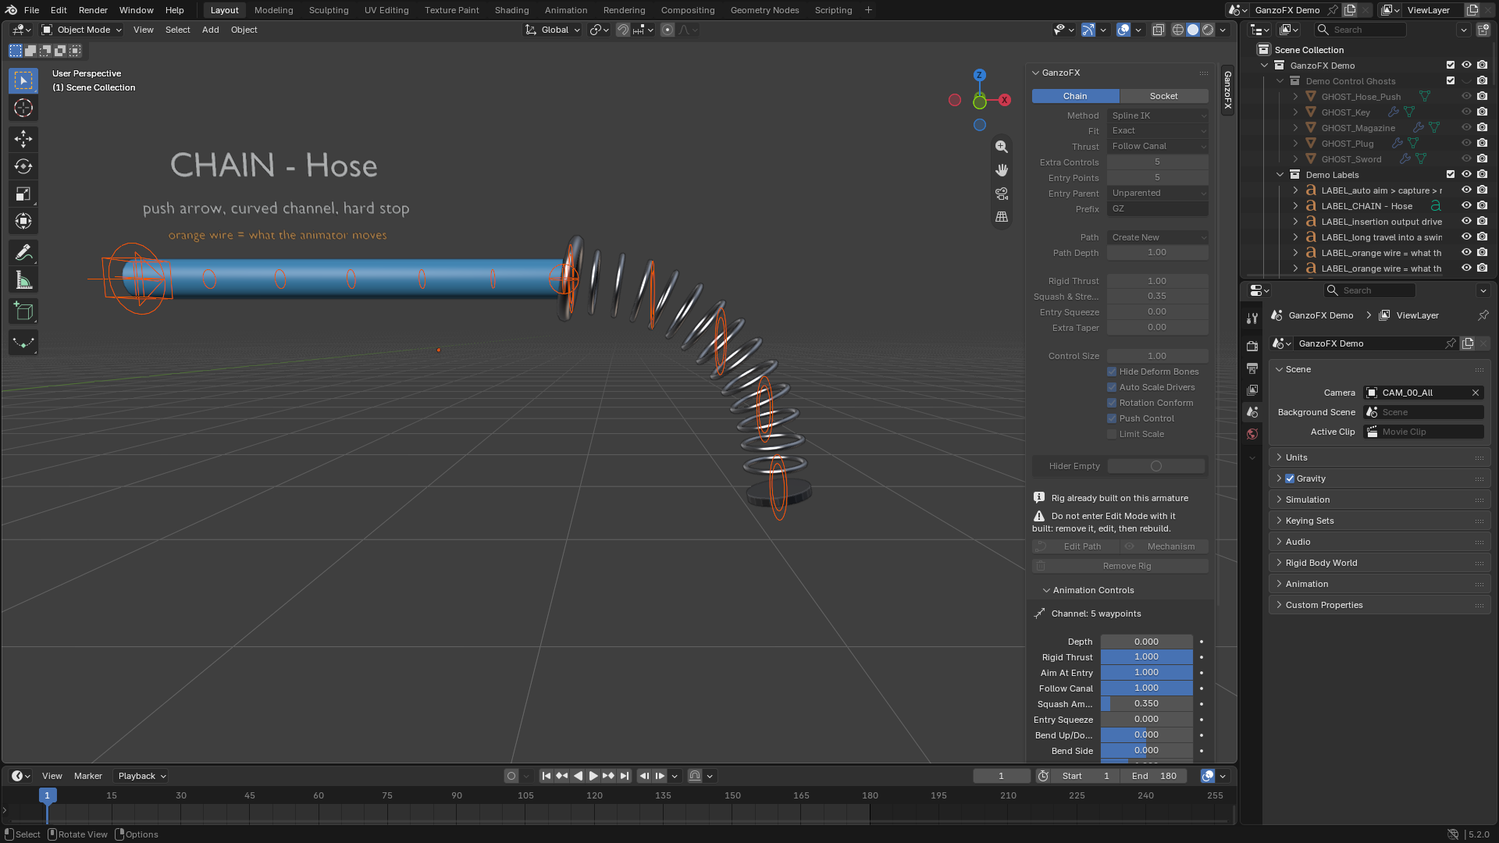Enable the Limit Scale checkbox
The image size is (1499, 843).
(1112, 434)
